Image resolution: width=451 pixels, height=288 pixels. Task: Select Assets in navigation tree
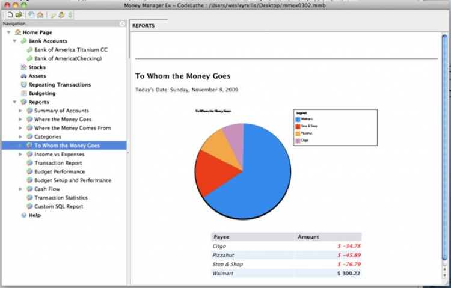tap(37, 76)
